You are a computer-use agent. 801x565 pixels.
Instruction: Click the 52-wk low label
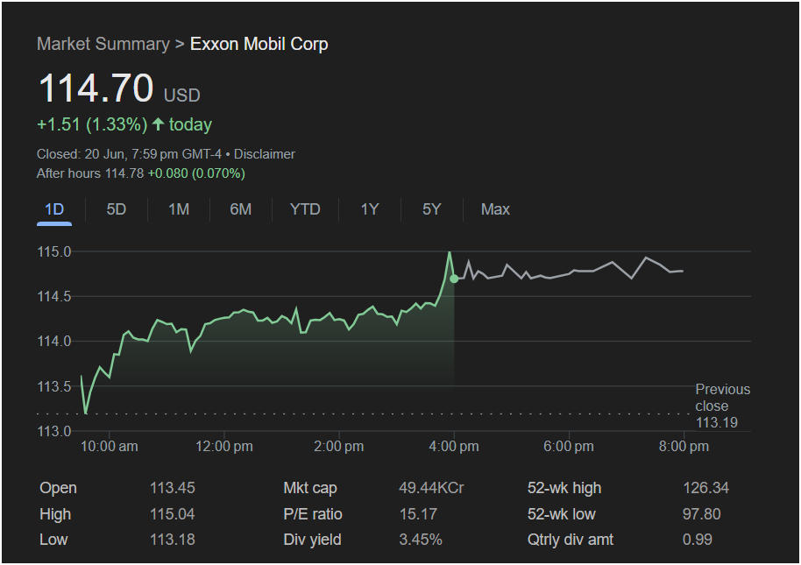(x=562, y=514)
